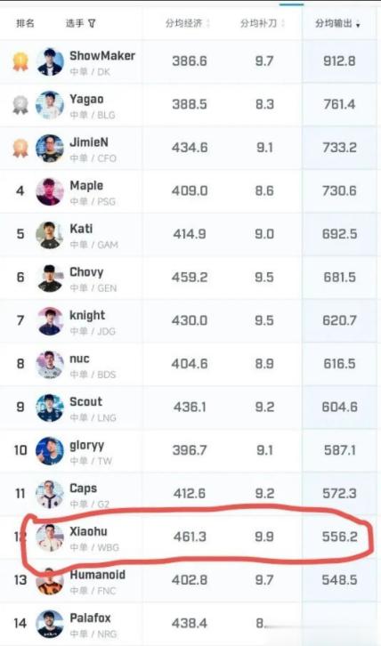Click the silver medal icon beside Yagao
Viewport: 381px width, 646px height.
[20, 105]
